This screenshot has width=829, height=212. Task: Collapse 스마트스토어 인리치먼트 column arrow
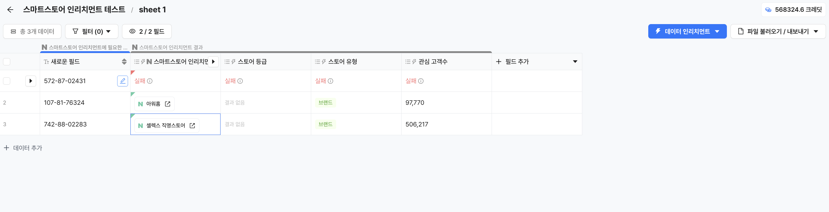click(x=213, y=61)
